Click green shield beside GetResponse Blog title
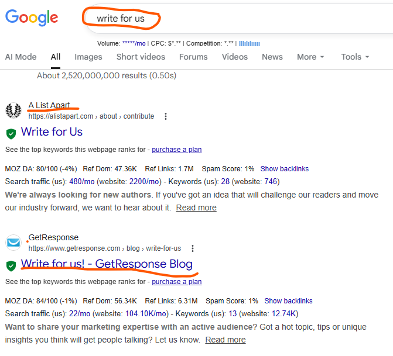The width and height of the screenshot is (393, 356). coord(11,265)
